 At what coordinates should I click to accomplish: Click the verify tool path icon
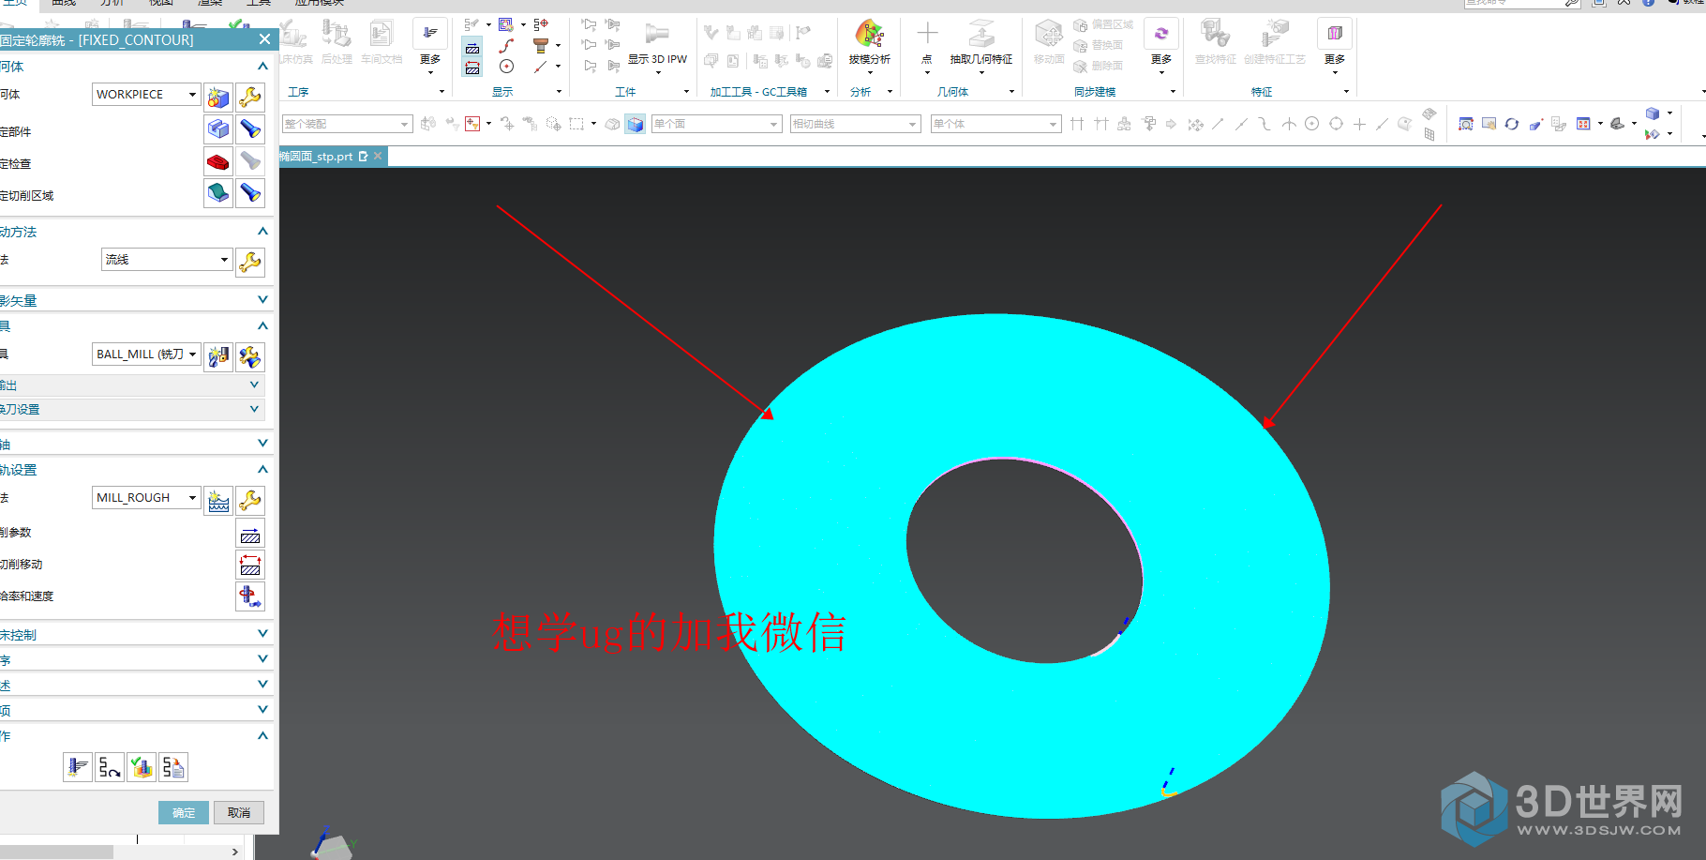click(142, 767)
